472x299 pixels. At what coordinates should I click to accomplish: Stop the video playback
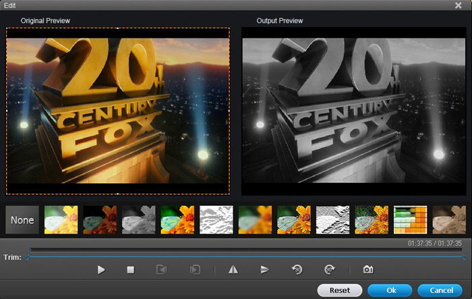pyautogui.click(x=130, y=270)
